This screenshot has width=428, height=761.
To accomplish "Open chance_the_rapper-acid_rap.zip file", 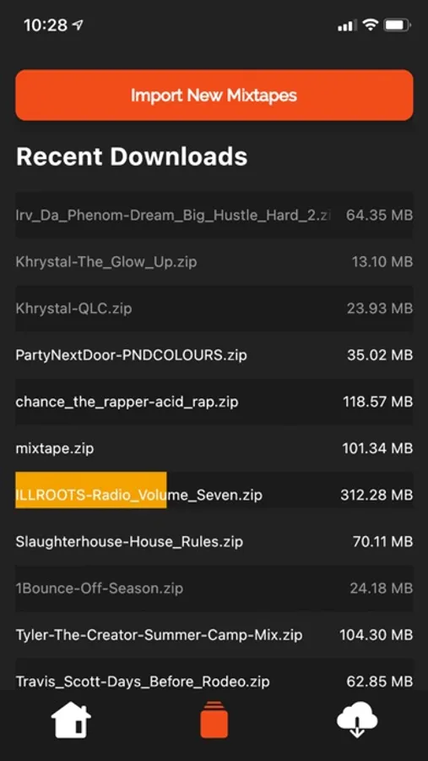I will [x=214, y=402].
